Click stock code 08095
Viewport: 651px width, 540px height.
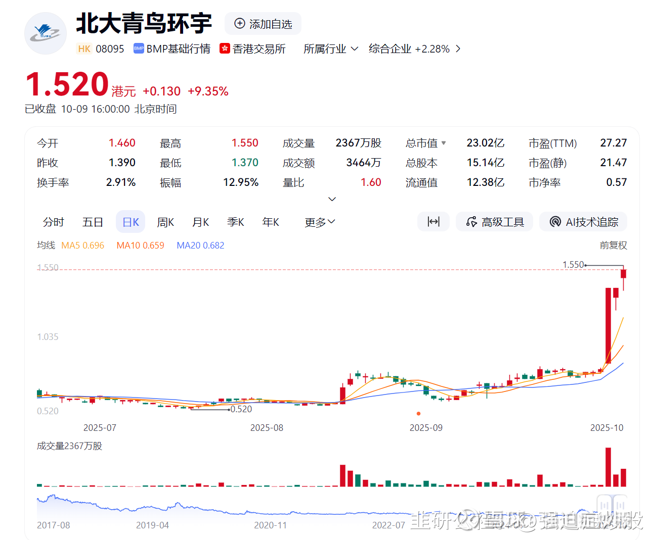(110, 48)
